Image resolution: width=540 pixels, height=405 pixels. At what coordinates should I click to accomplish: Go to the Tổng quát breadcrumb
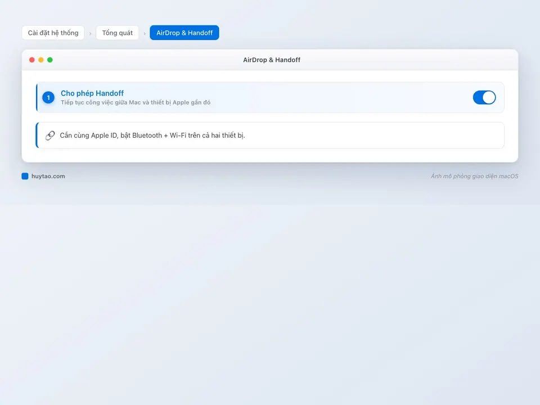(x=117, y=33)
